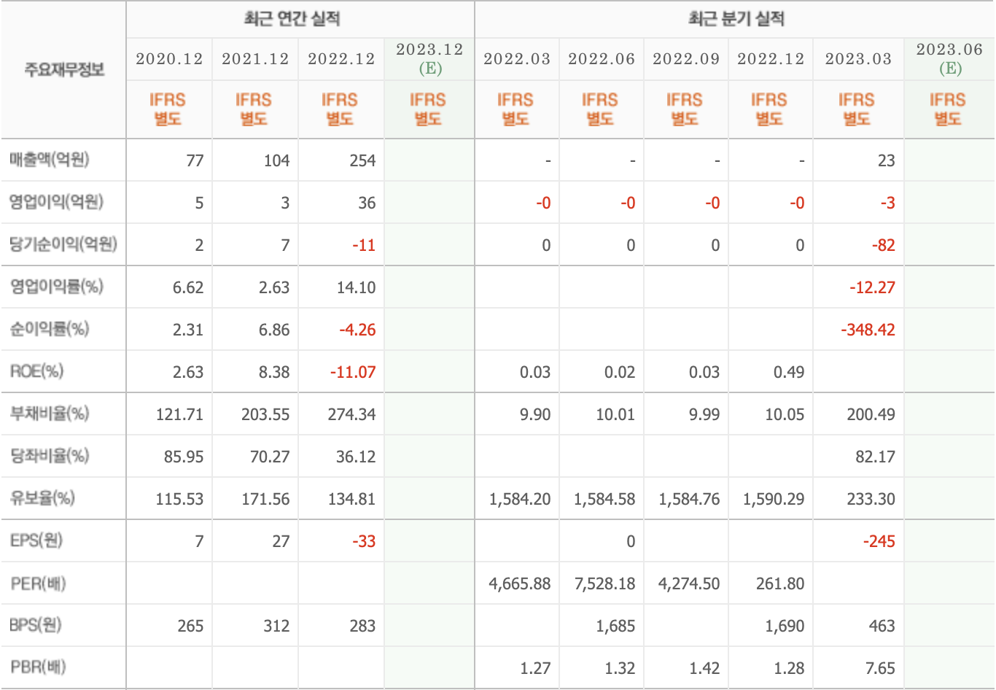Select the 주요재무정보 header cell
Screen dimensions: 996x690
64,70
